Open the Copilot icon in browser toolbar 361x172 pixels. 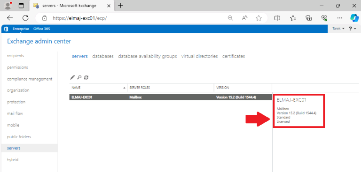(354, 18)
